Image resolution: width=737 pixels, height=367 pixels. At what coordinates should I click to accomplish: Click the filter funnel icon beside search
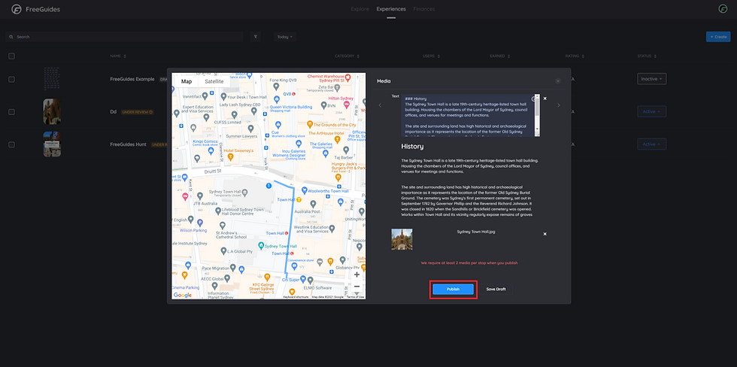[x=255, y=37]
